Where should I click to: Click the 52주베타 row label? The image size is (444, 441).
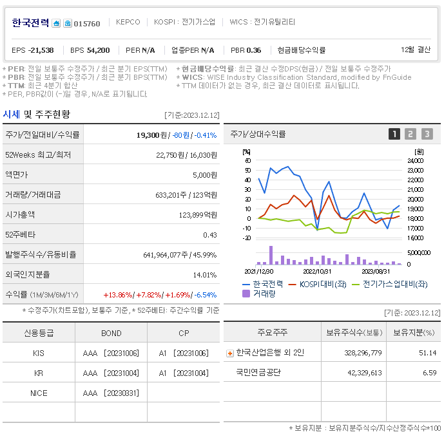[x=21, y=235]
